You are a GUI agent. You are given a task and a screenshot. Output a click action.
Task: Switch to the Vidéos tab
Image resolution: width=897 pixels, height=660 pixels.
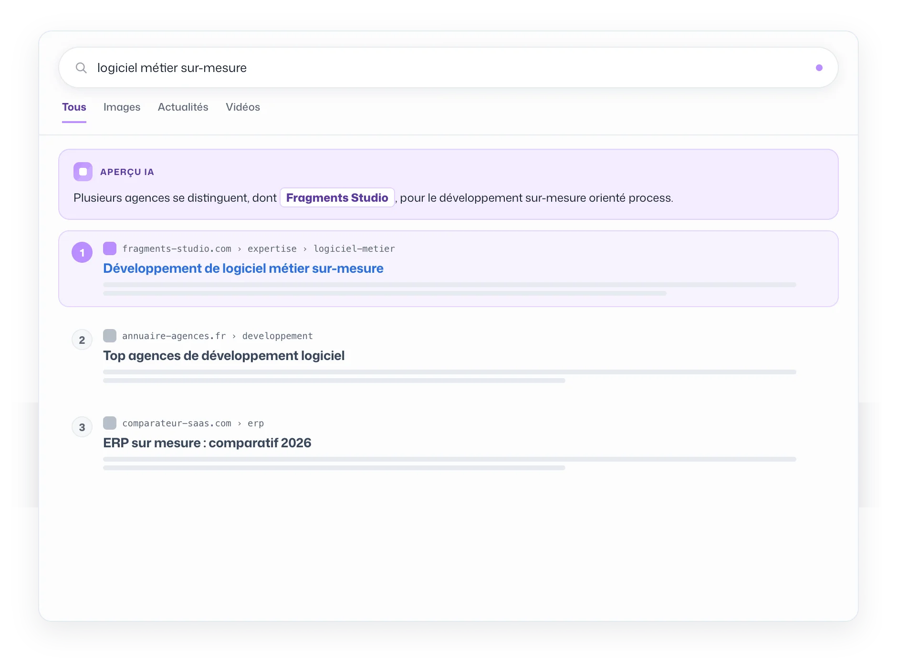point(243,107)
